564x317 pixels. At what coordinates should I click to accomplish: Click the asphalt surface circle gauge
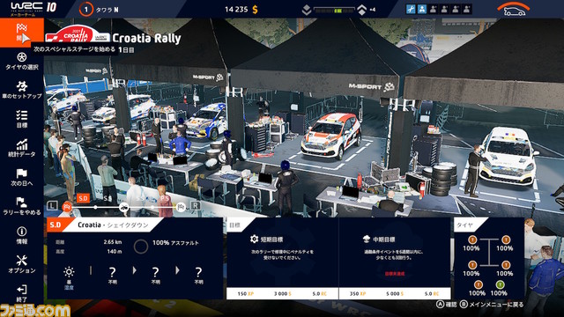[141, 247]
